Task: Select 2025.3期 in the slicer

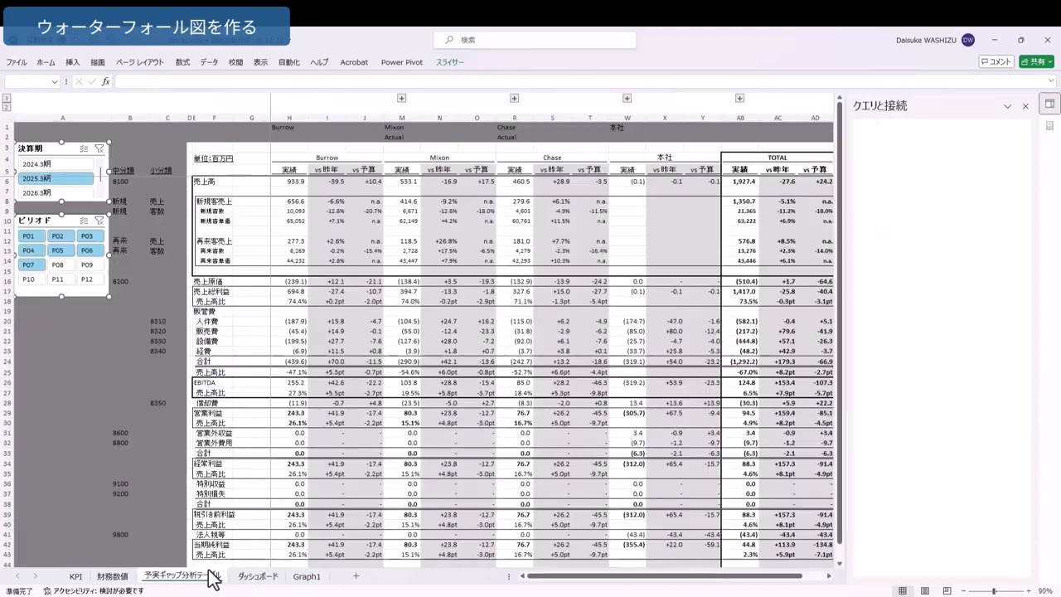Action: coord(57,178)
